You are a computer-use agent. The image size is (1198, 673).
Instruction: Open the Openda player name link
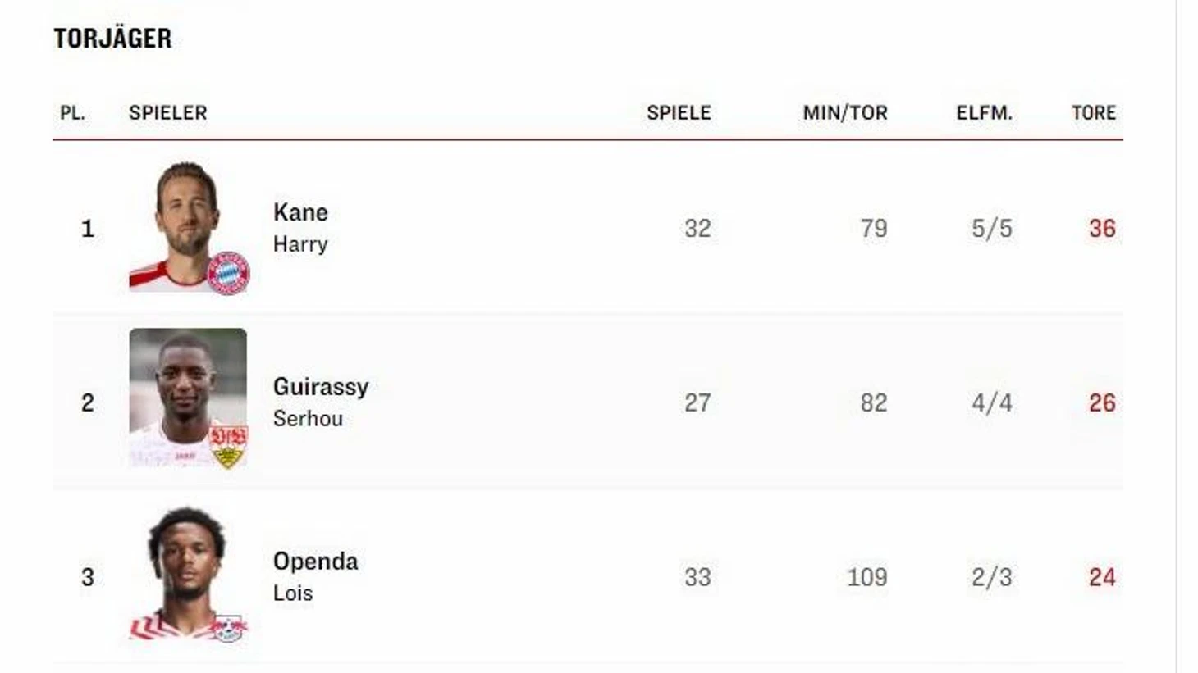(x=315, y=562)
